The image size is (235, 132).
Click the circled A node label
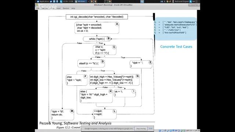tap(117, 24)
